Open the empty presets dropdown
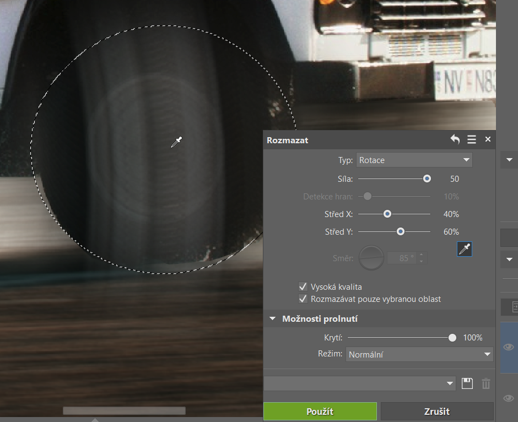Viewport: 518px width, 422px height. pyautogui.click(x=360, y=383)
